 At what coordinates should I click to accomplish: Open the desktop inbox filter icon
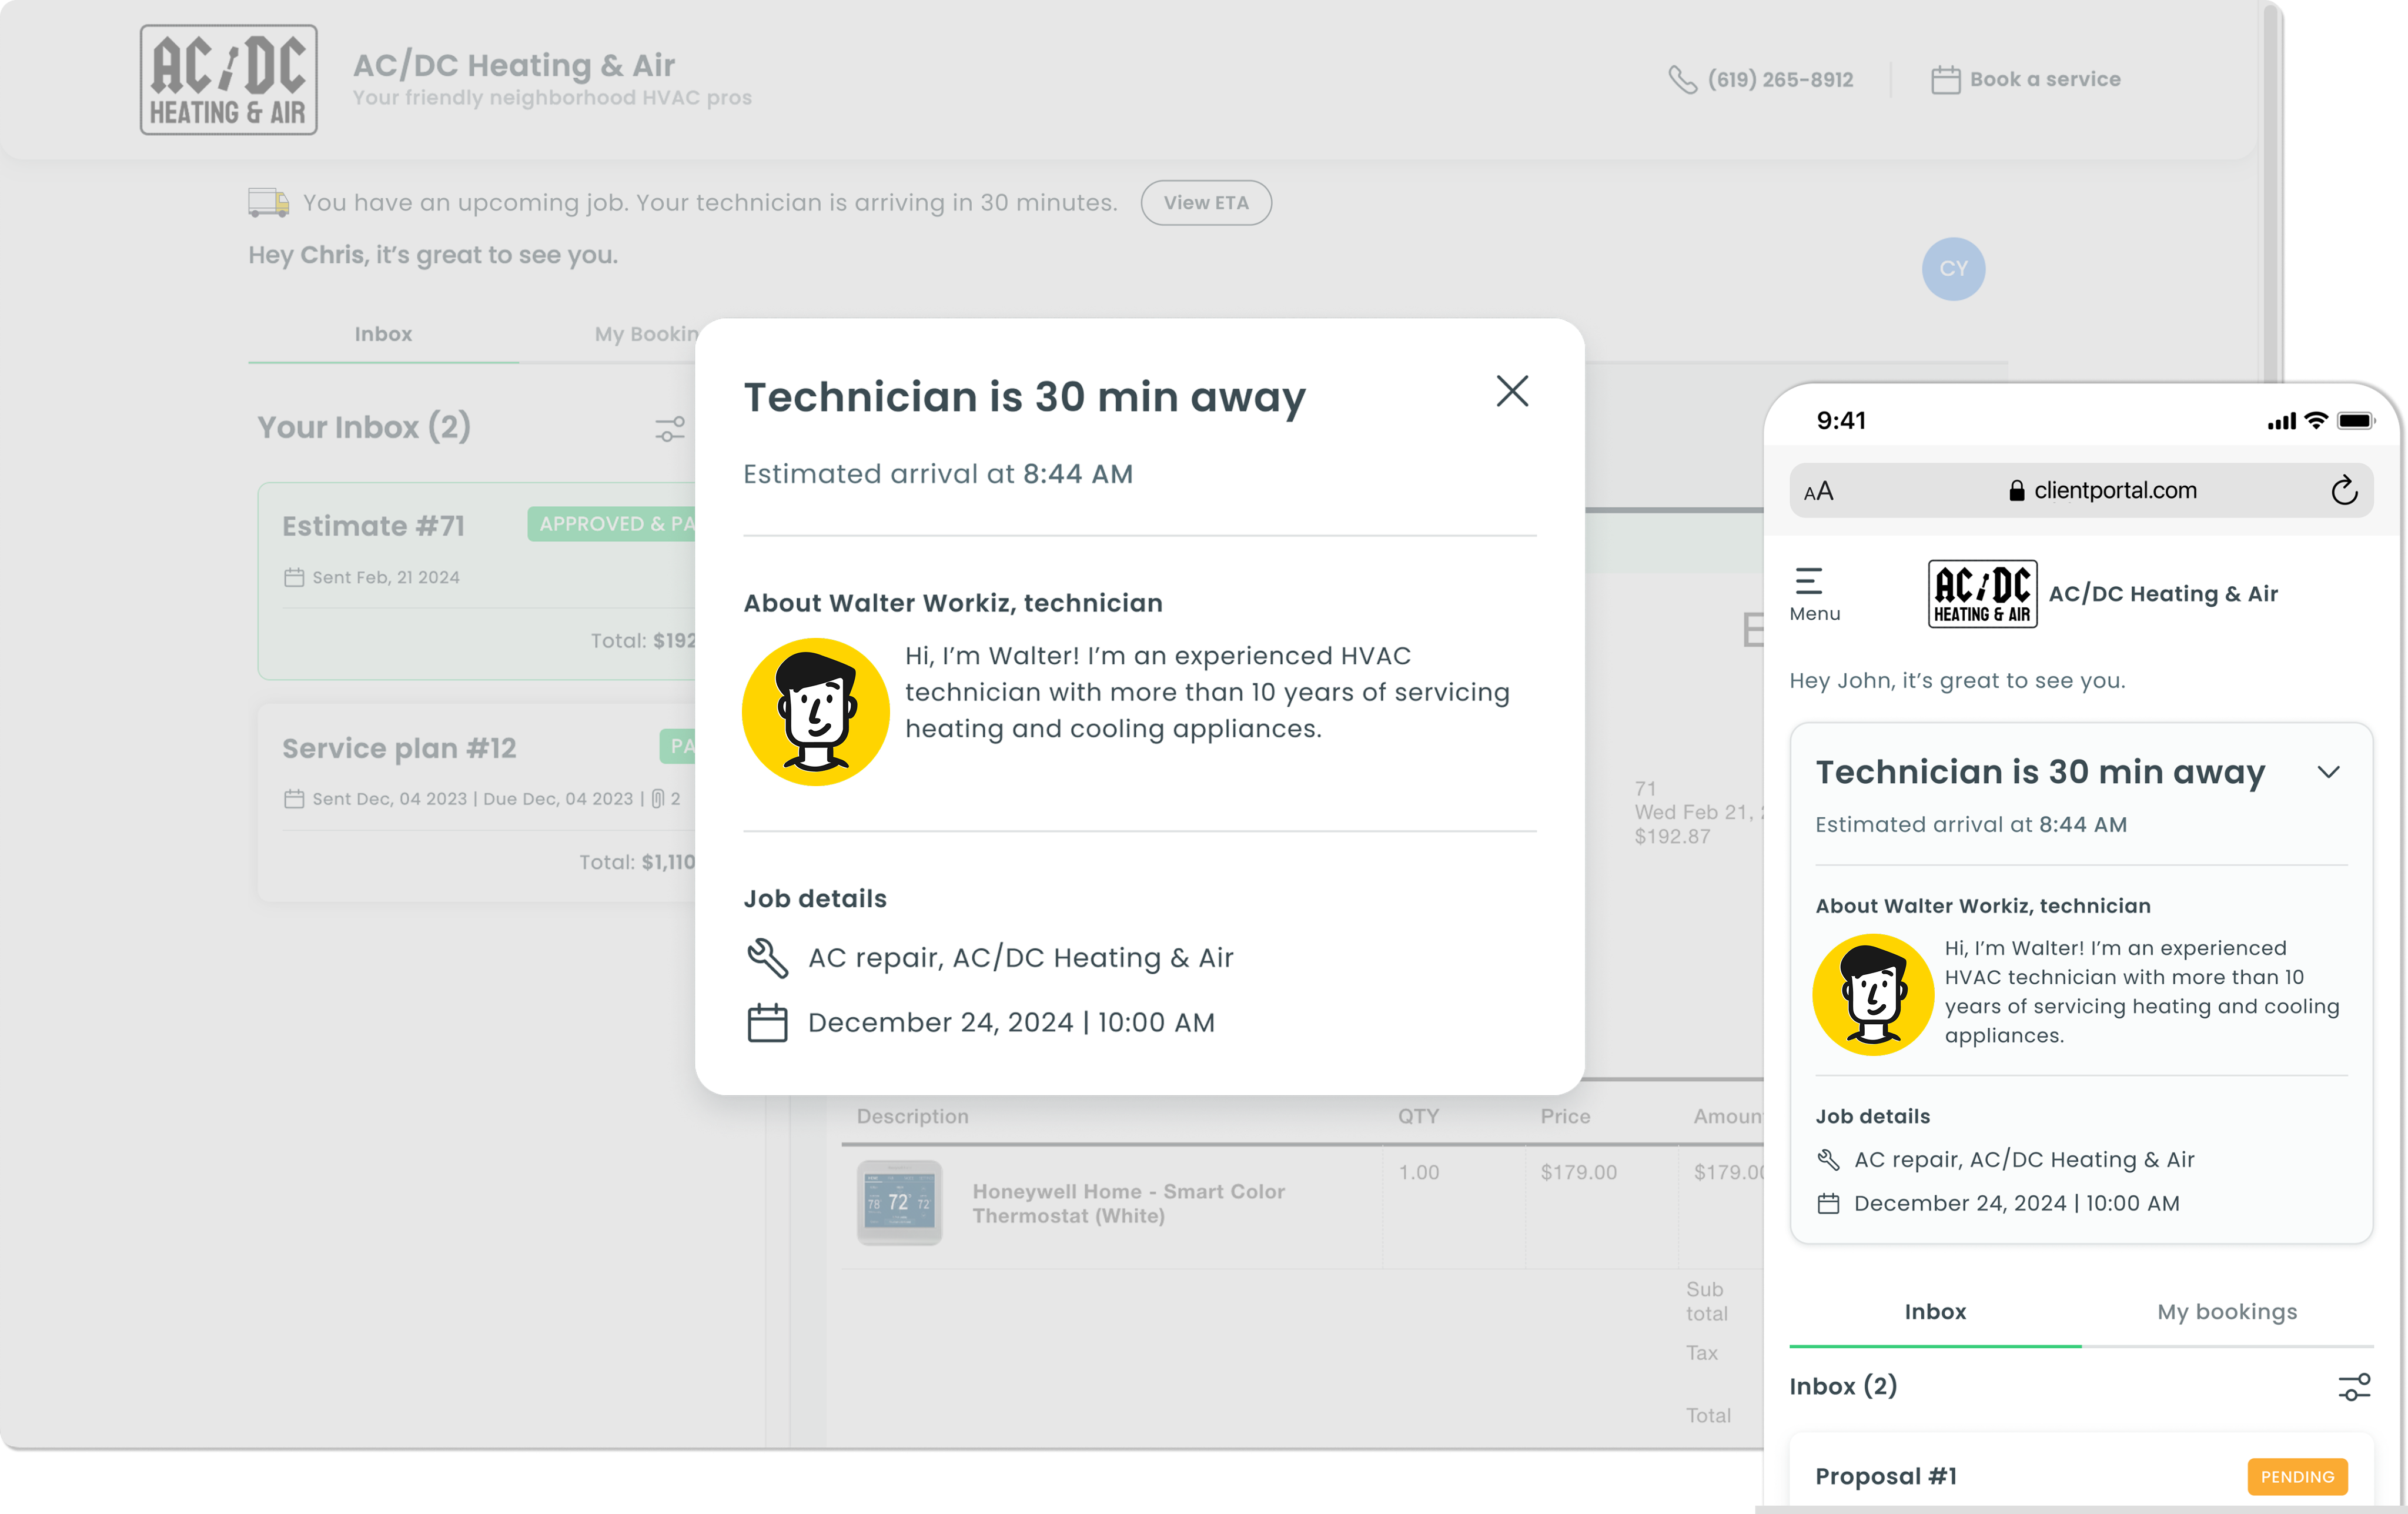click(x=670, y=429)
